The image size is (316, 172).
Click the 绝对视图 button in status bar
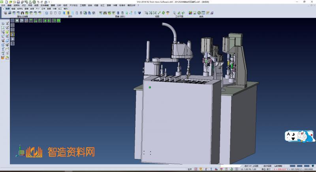267,166
